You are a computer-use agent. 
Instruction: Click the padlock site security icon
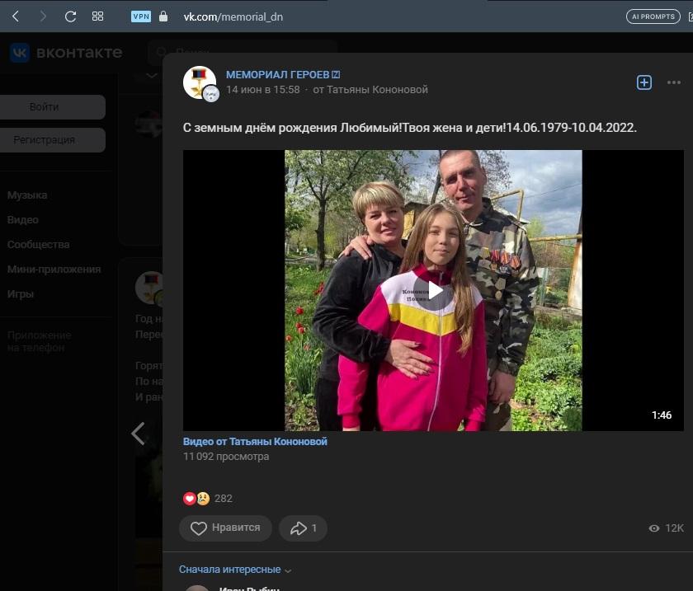[163, 16]
